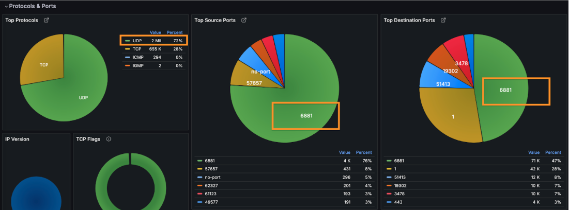Click 57657 entry in source ports legend
The image size is (569, 210).
pos(211,168)
